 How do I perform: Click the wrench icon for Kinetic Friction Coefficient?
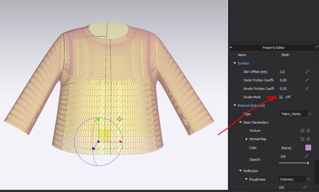point(307,89)
